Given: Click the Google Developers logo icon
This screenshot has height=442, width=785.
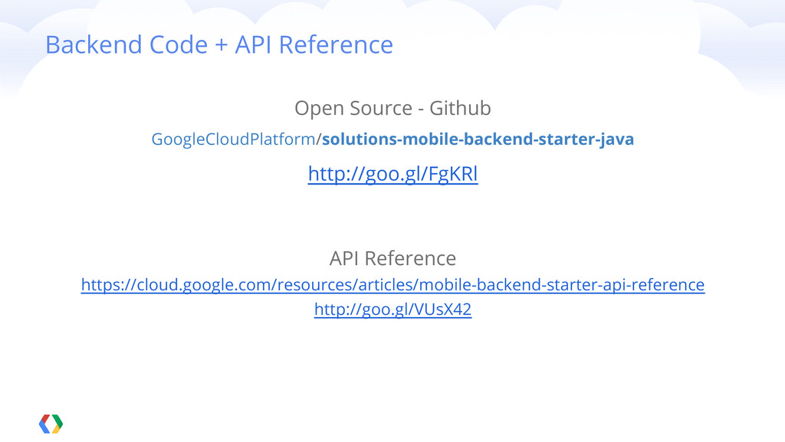Looking at the screenshot, I should point(51,424).
